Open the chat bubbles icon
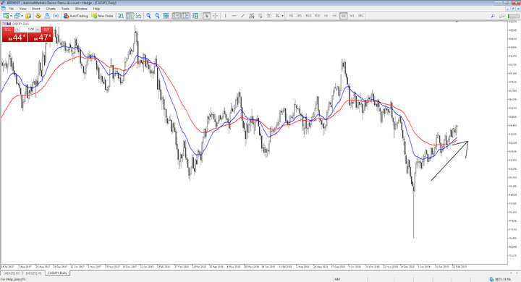521x282 pixels. pyautogui.click(x=502, y=16)
